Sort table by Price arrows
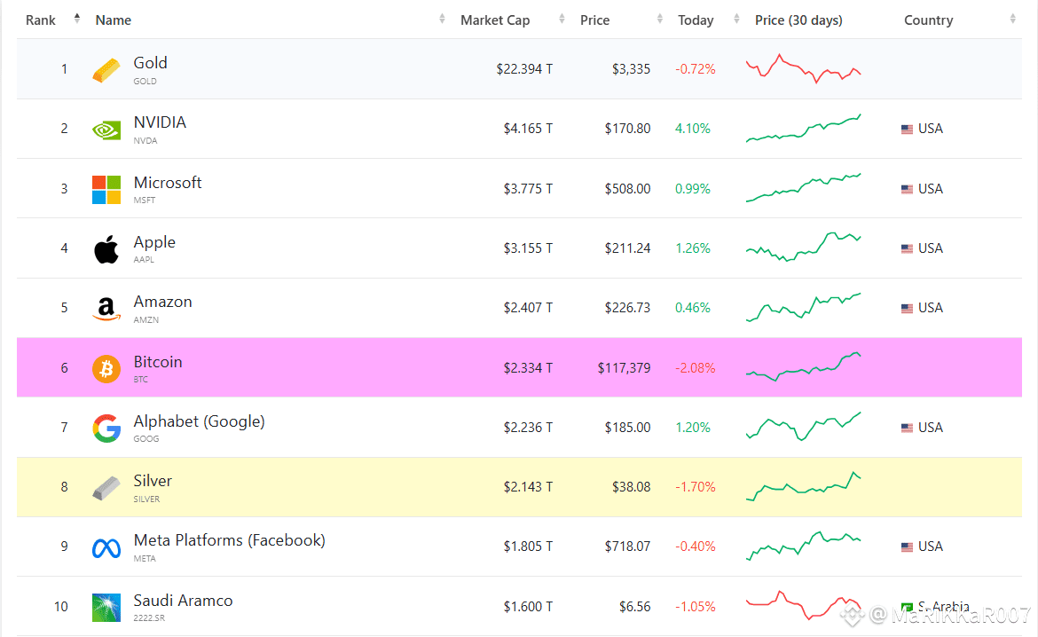 [659, 20]
